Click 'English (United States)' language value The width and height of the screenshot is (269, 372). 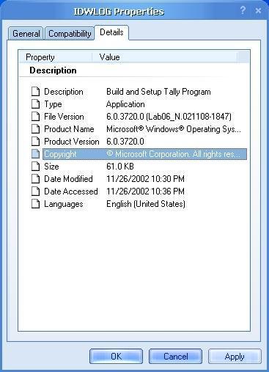146,204
